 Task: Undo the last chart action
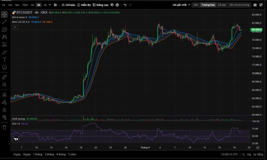125,5
